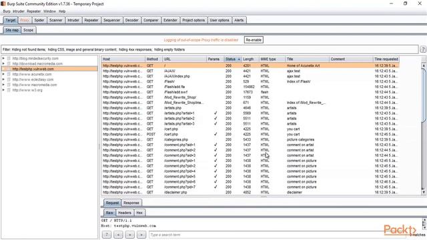Click the icon beside testphp.vulnweb.com tree node
This screenshot has height=240, width=427.
[x=9, y=69]
